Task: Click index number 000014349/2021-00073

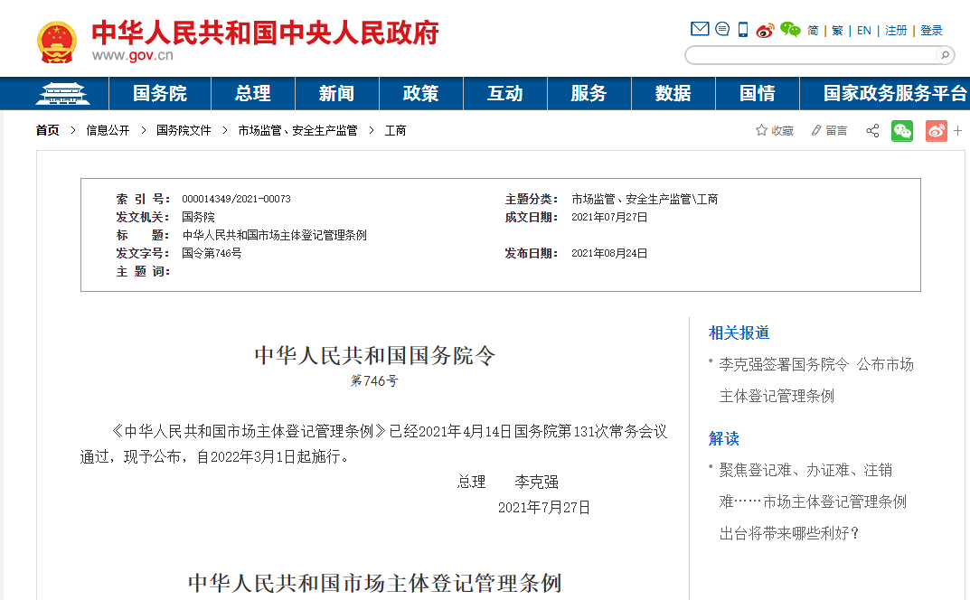Action: (236, 199)
